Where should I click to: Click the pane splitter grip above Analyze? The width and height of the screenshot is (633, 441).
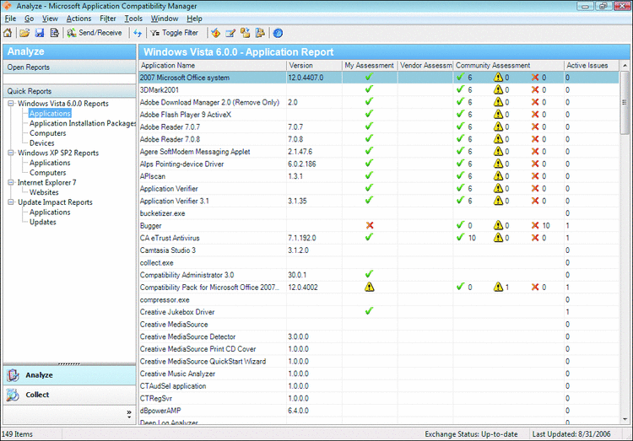(x=69, y=364)
